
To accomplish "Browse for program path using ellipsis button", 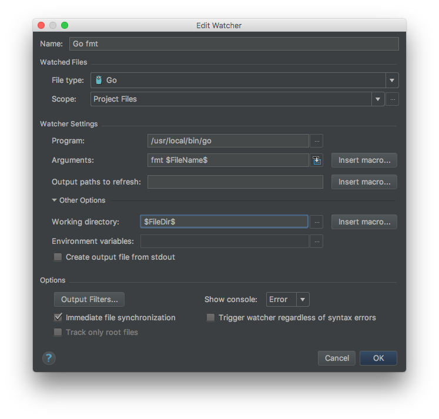I will pyautogui.click(x=317, y=141).
